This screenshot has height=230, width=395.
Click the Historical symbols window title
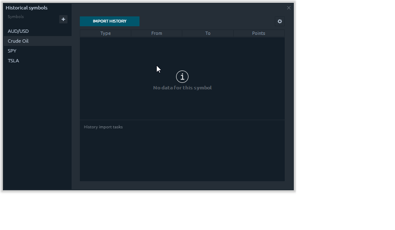[26, 8]
